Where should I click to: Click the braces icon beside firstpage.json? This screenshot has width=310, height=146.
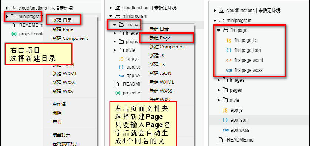pos(229,51)
